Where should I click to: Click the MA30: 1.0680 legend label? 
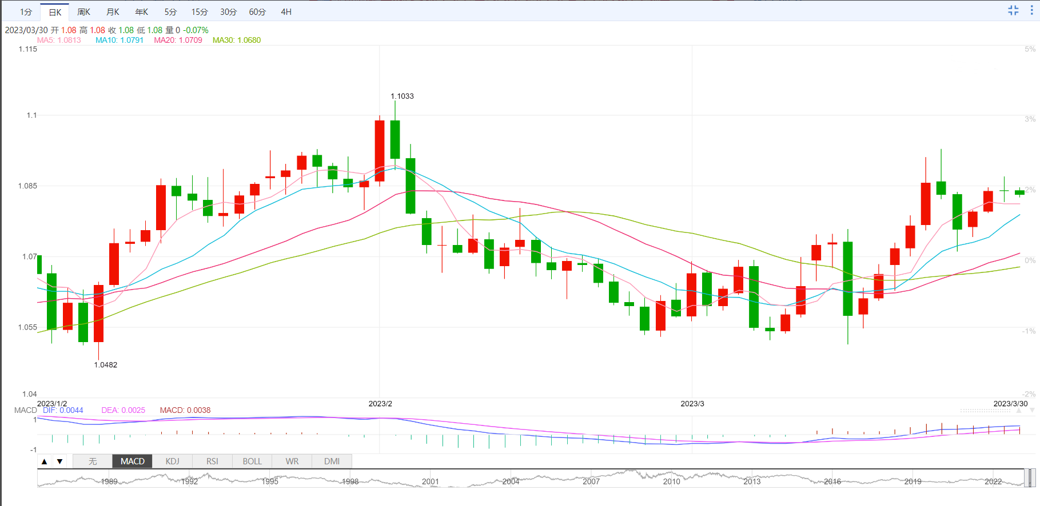tap(237, 40)
